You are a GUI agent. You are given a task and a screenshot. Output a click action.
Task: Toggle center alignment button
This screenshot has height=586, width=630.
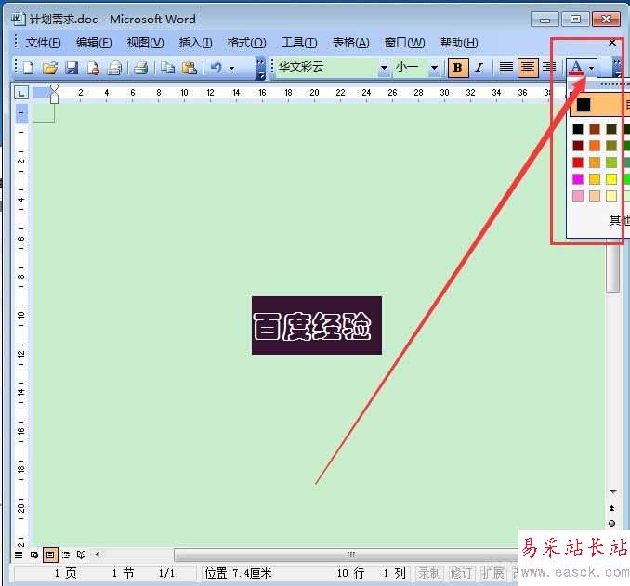pos(528,68)
